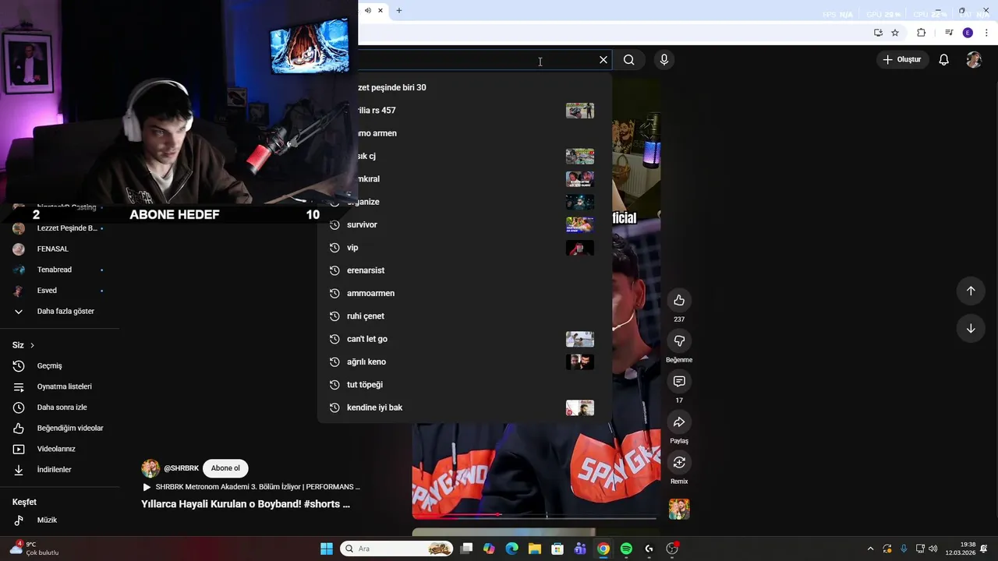The height and width of the screenshot is (561, 998).
Task: Open 'Daha sonra izle' watch later
Action: 61,408
